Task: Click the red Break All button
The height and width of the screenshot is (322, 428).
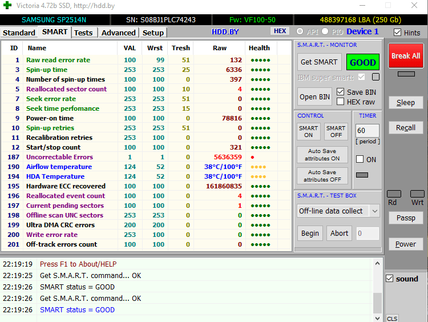Action: [406, 56]
